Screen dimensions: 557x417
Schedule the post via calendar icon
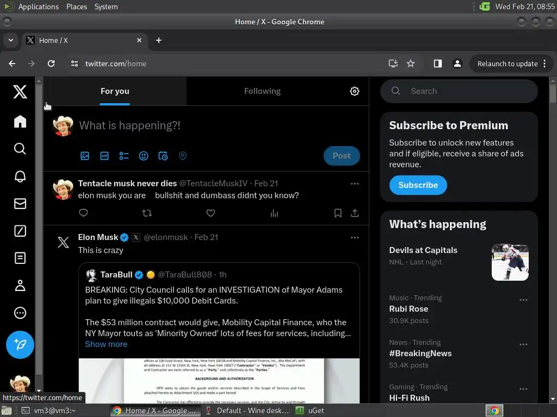[163, 156]
